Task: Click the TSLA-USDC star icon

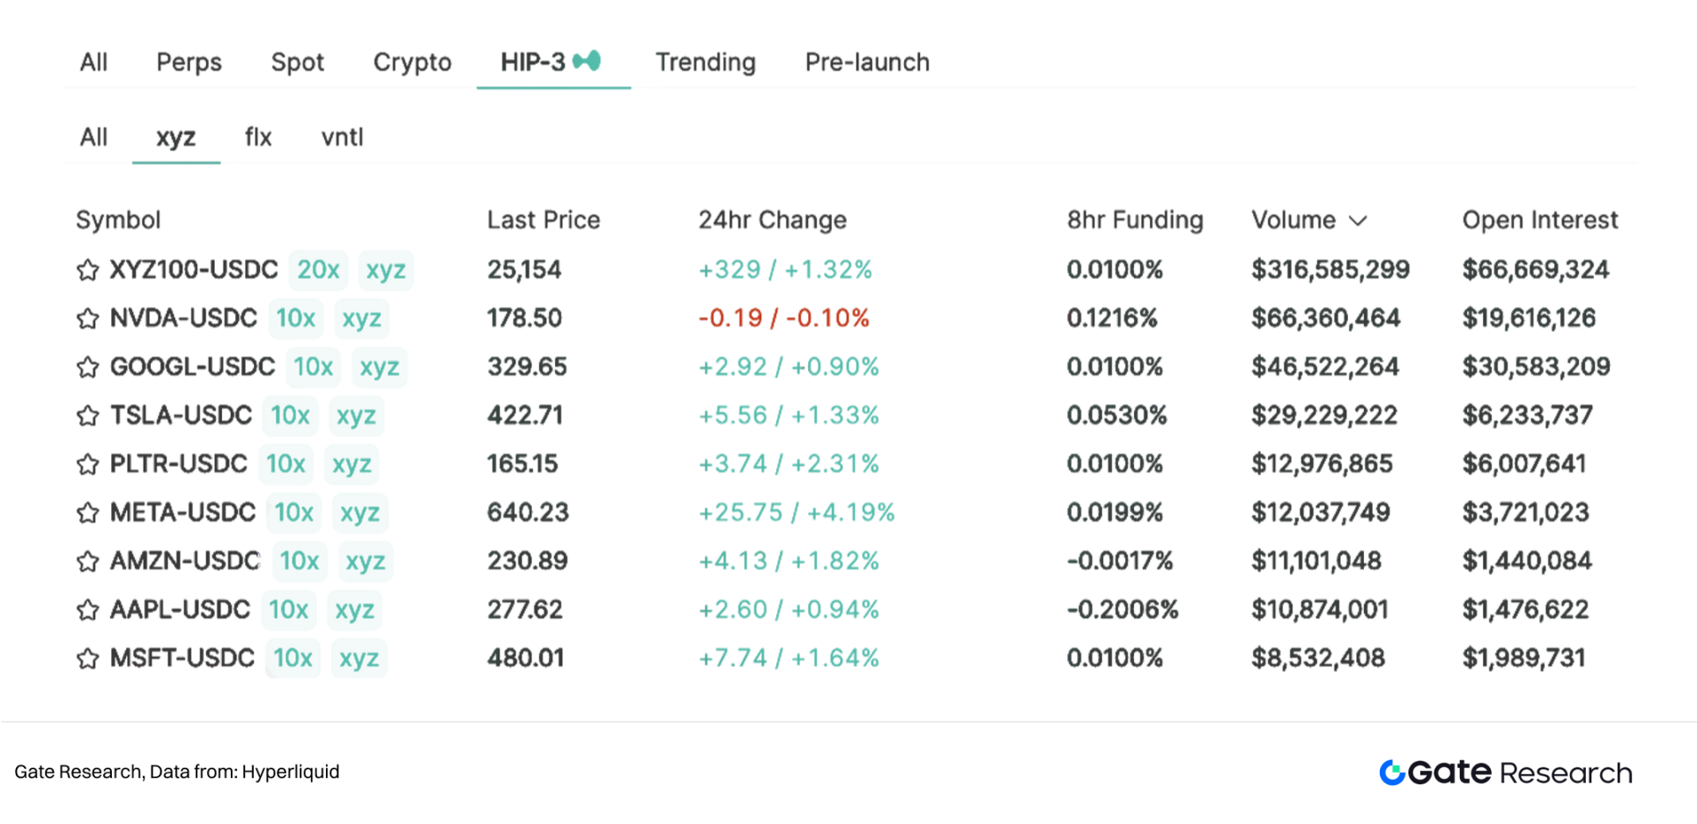Action: (x=87, y=416)
